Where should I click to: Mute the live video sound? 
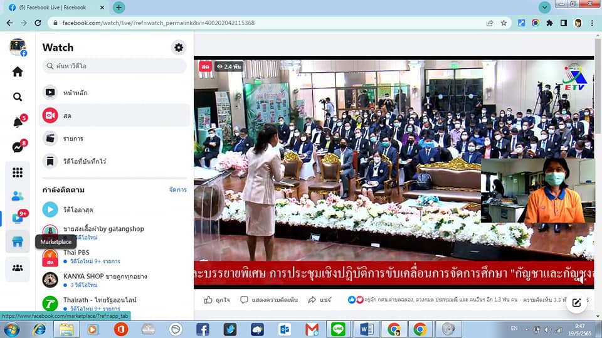[x=581, y=280]
